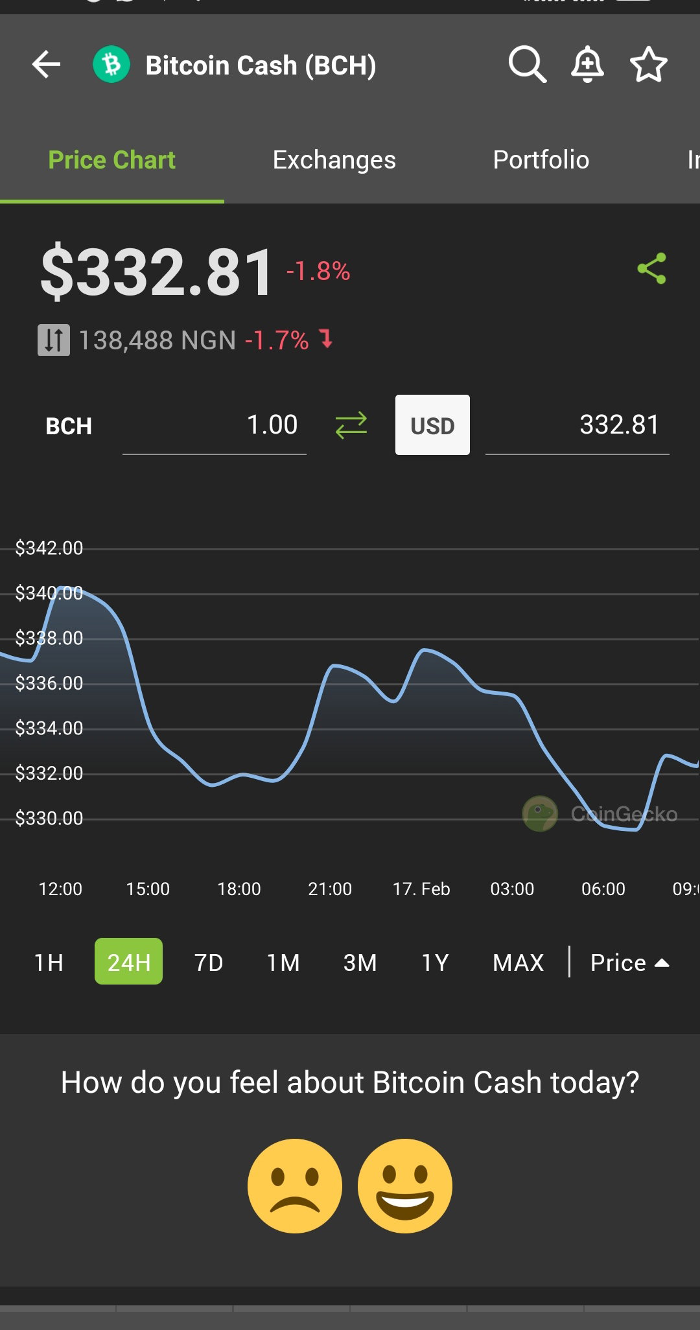This screenshot has width=700, height=1330.
Task: Tap the 03:00 time axis label
Action: [x=512, y=889]
